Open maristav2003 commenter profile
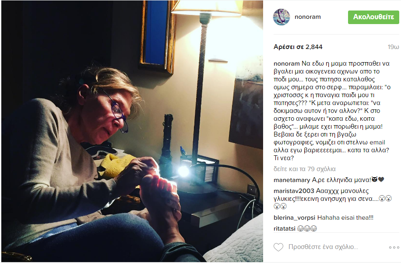Image resolution: width=401 pixels, height=263 pixels. tap(294, 191)
